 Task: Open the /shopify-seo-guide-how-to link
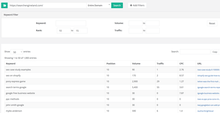[x=209, y=76]
